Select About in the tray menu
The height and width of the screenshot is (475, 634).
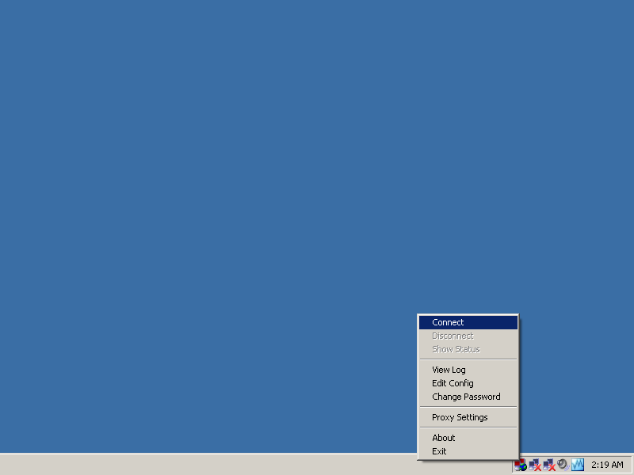(x=468, y=438)
